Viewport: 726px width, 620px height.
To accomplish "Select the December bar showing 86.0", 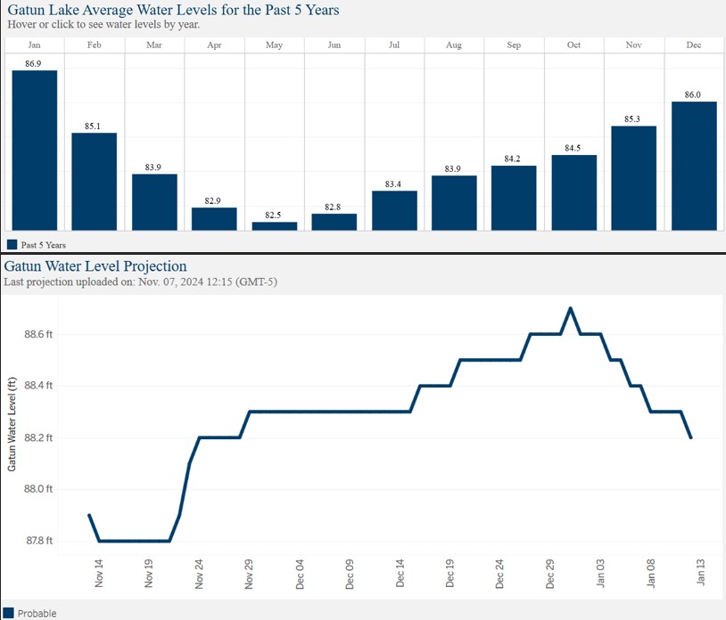I will point(693,165).
